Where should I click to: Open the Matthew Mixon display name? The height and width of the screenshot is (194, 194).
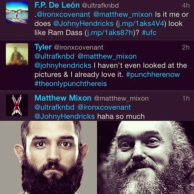tap(63, 98)
